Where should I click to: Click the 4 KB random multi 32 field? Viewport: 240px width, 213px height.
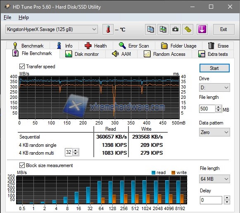coord(69,152)
